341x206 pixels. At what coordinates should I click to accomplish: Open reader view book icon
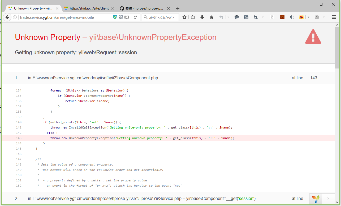[x=127, y=17]
